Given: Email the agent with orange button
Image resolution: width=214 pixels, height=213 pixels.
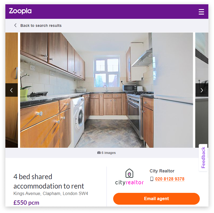Looking at the screenshot, I should tap(156, 199).
